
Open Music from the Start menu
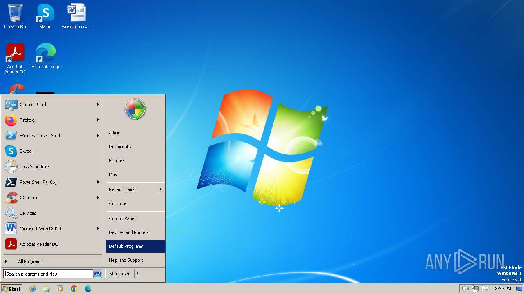pyautogui.click(x=135, y=174)
